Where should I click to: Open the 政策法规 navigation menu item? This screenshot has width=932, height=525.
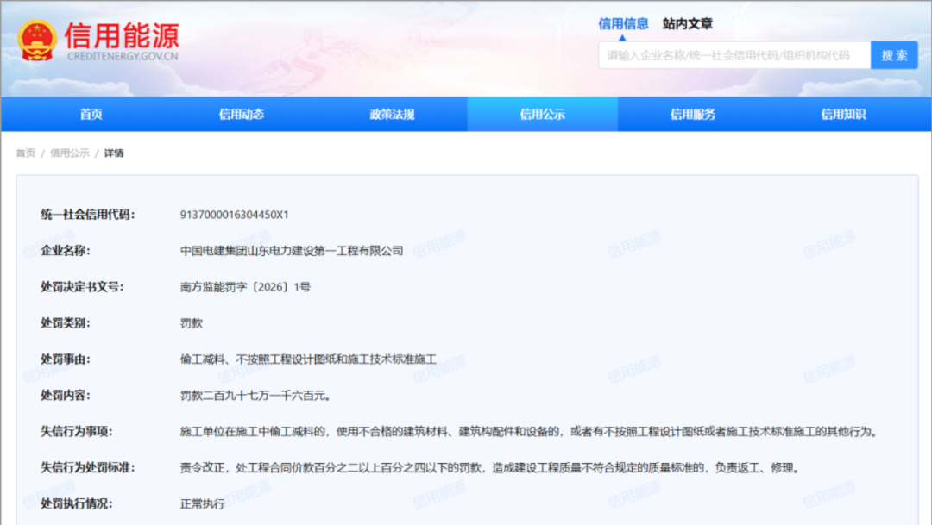point(392,114)
